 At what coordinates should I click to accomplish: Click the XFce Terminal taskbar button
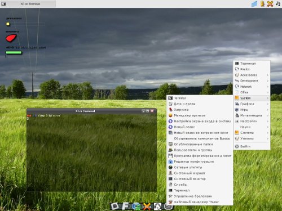[28, 4]
